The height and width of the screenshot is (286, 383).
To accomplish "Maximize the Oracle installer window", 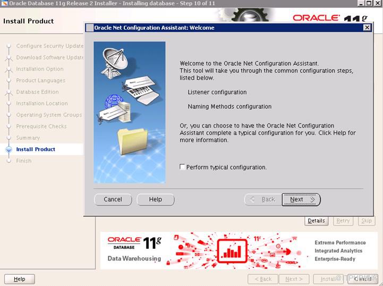I will click(369, 3).
